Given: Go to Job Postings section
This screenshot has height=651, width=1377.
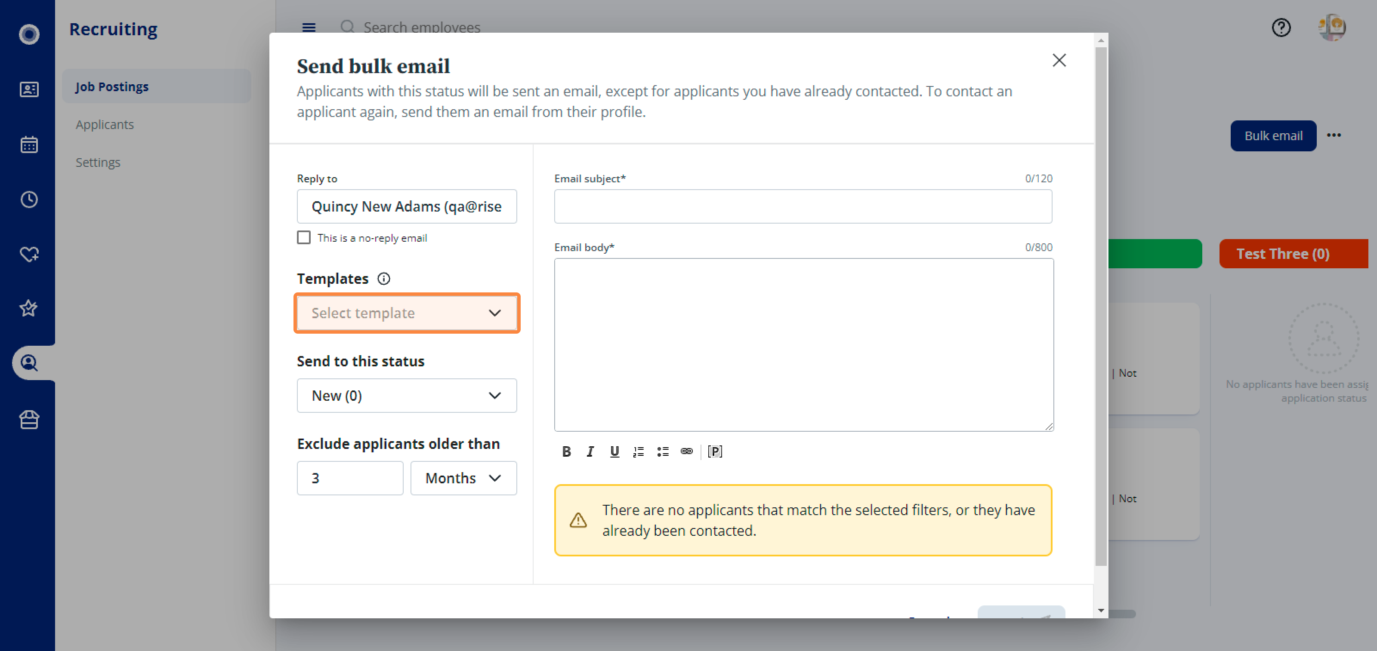Looking at the screenshot, I should tap(156, 86).
